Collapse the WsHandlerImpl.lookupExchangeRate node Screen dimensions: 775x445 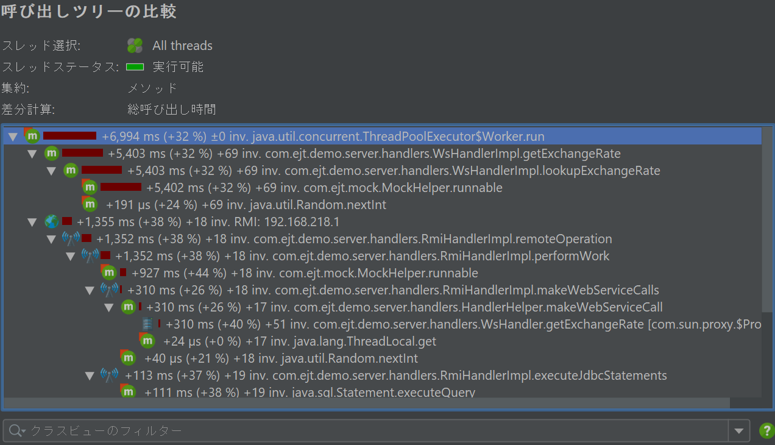coord(52,171)
